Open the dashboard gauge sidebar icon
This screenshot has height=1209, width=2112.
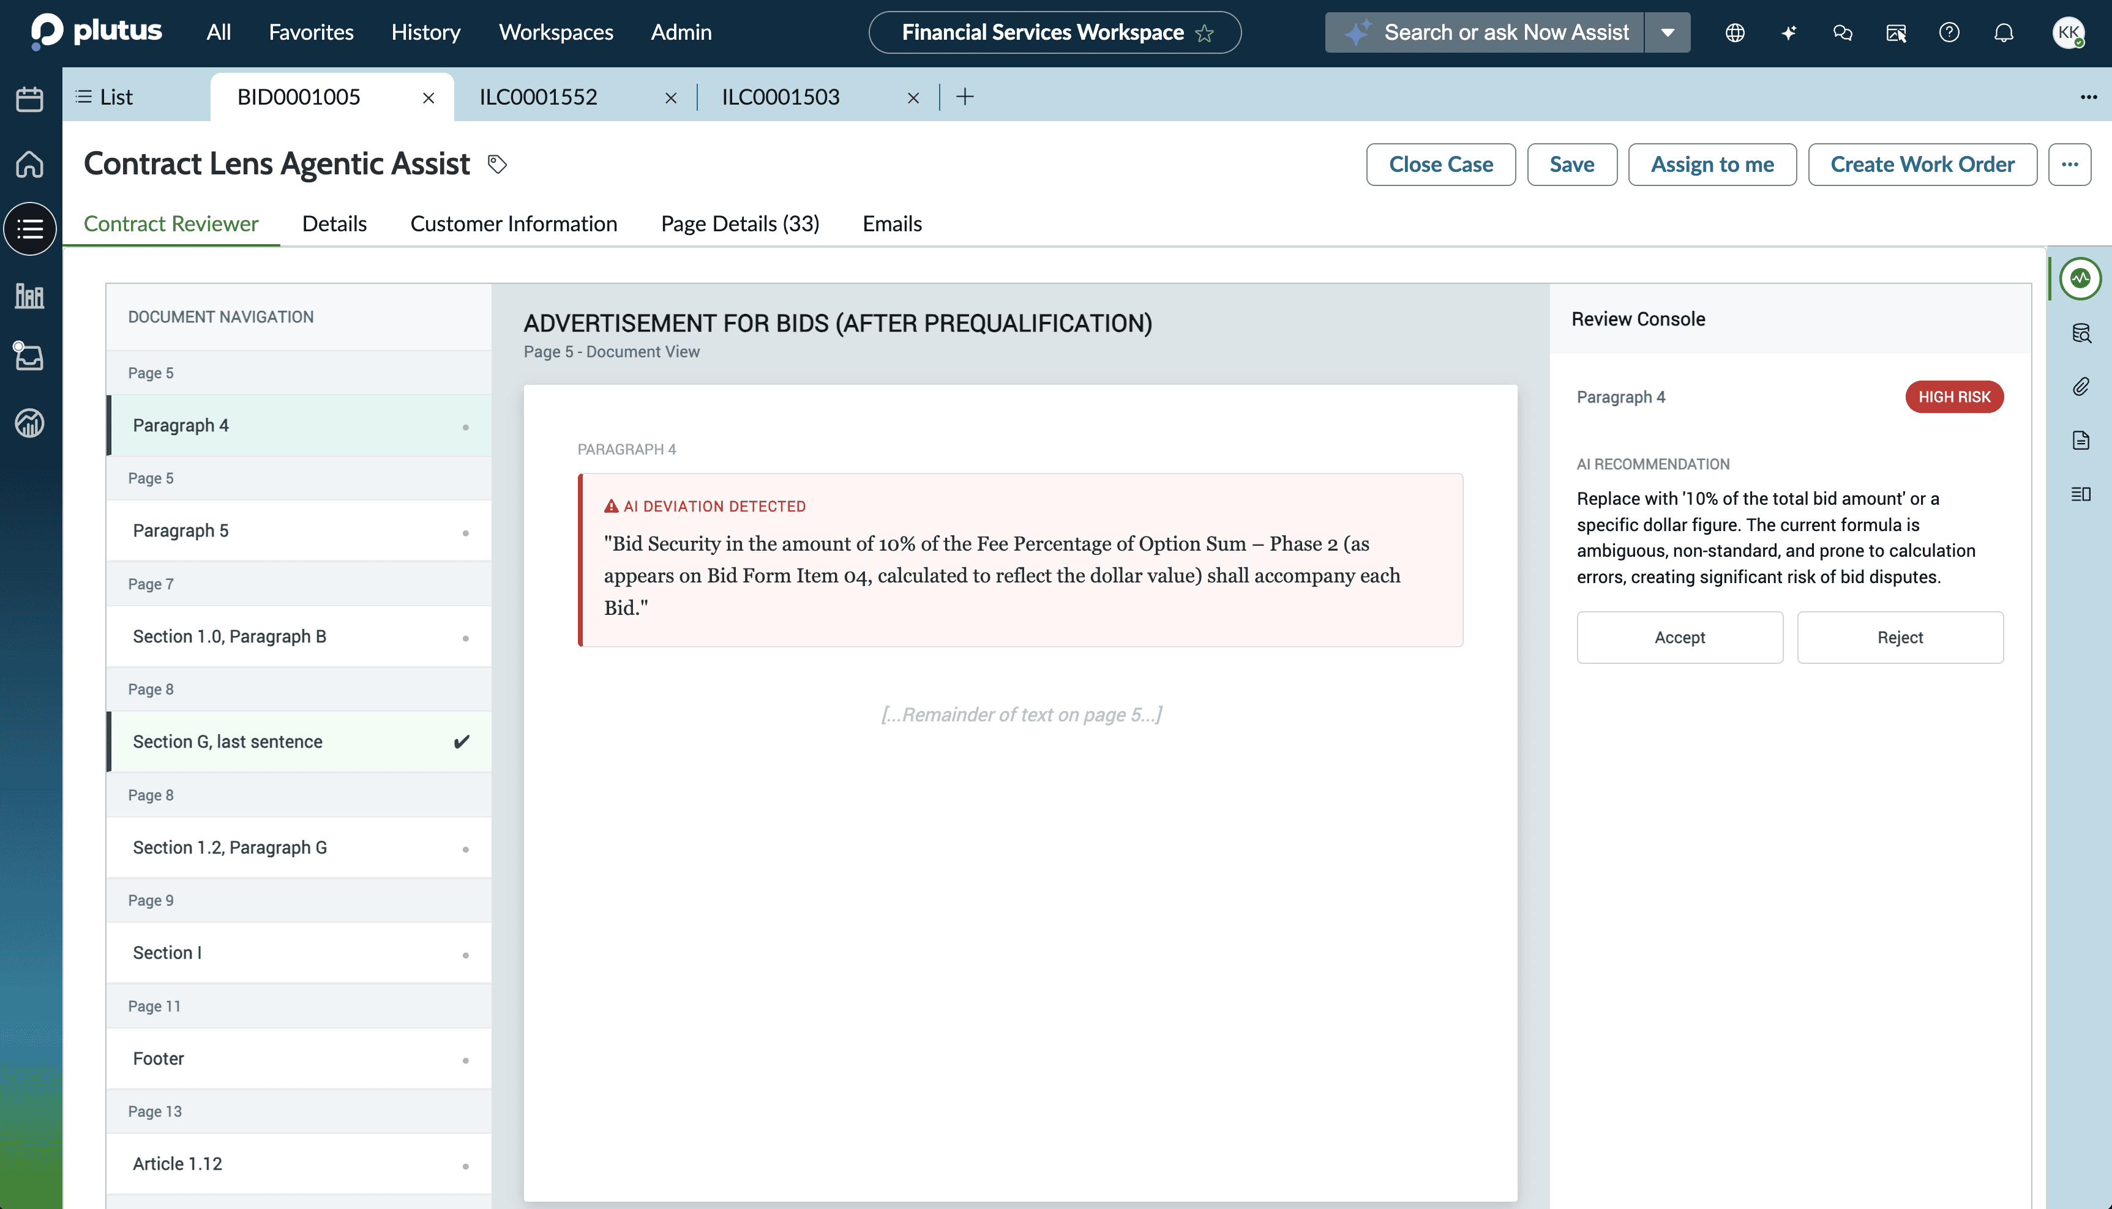tap(30, 423)
